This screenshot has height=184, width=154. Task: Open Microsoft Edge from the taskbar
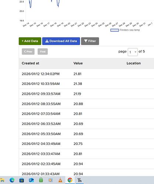tap(12, 180)
